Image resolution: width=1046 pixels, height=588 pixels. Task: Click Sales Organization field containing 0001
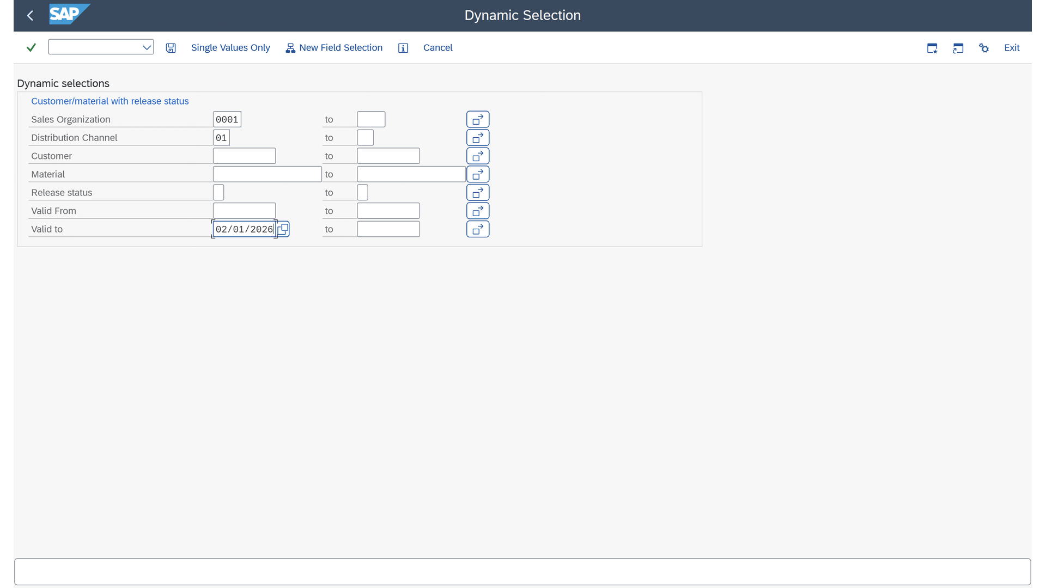click(x=227, y=119)
